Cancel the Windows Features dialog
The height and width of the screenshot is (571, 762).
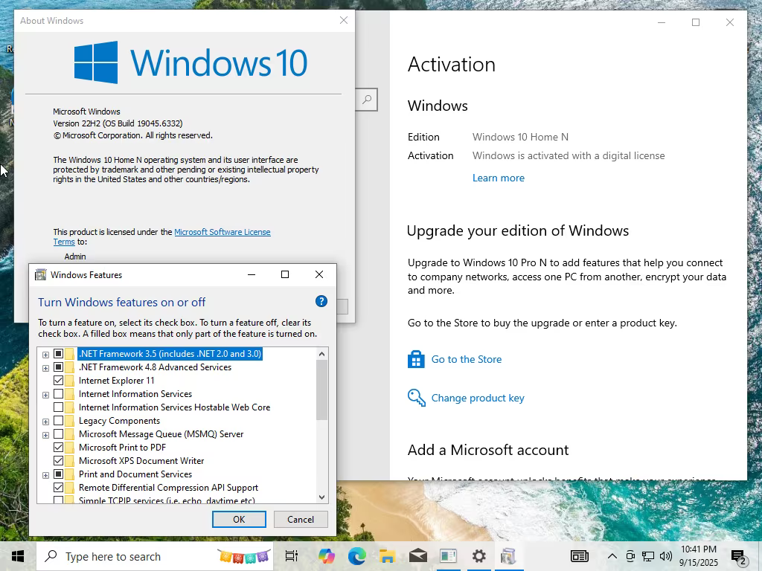click(x=301, y=519)
